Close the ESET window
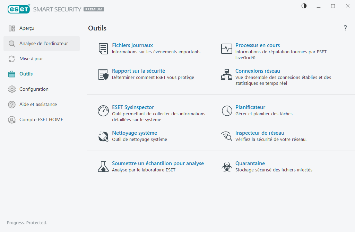 point(347,6)
